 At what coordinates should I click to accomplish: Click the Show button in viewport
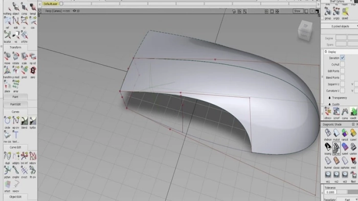(297, 11)
